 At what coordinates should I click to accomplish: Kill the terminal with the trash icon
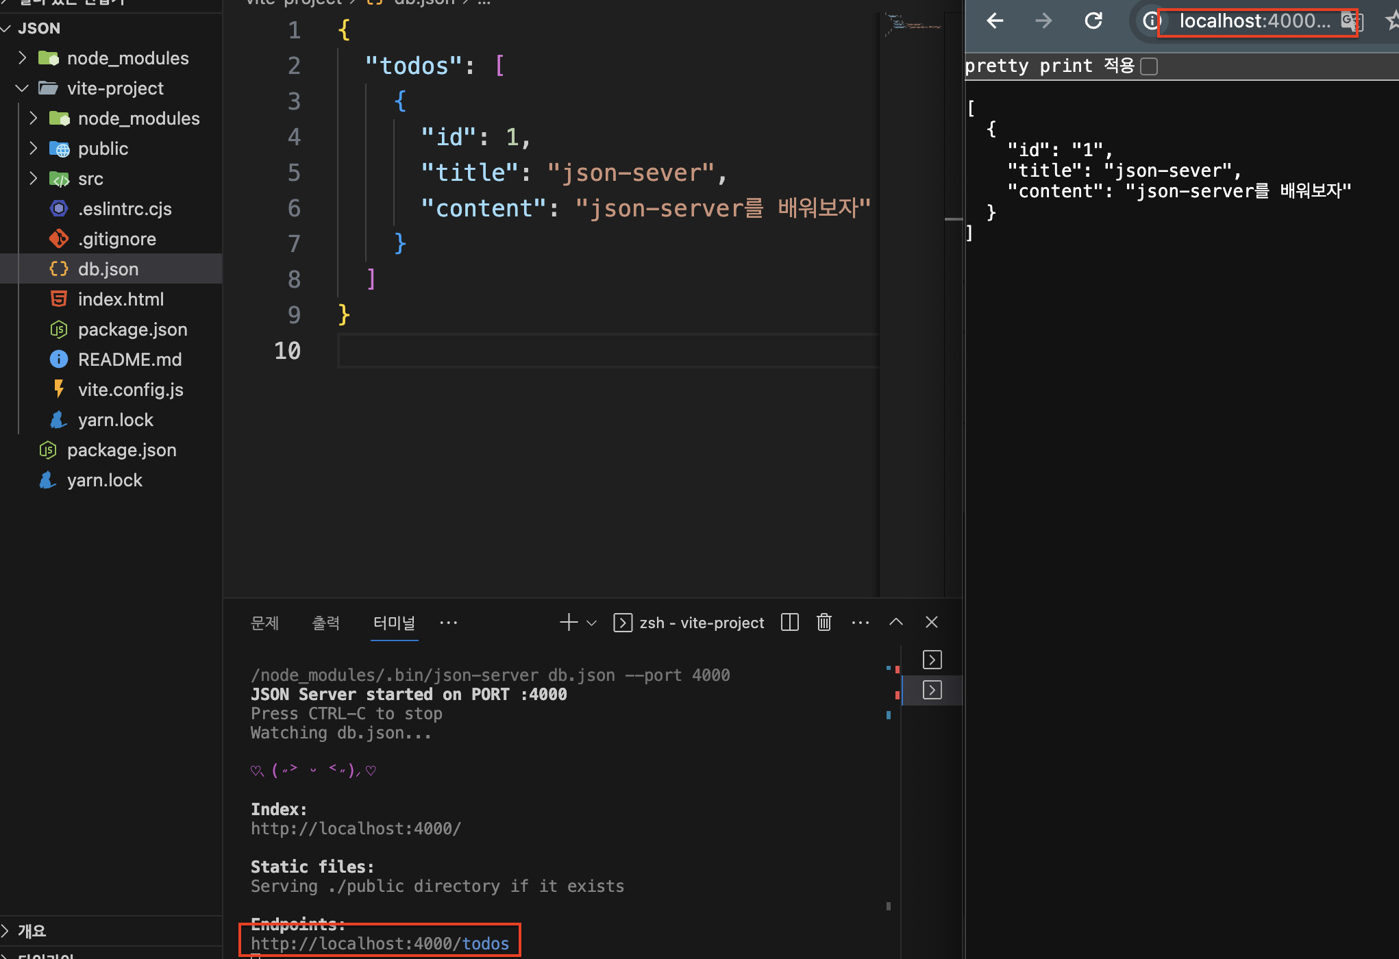click(x=824, y=622)
